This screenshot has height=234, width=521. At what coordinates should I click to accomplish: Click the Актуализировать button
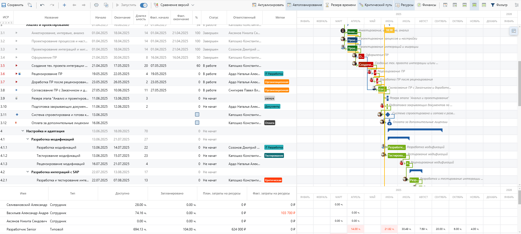click(268, 5)
